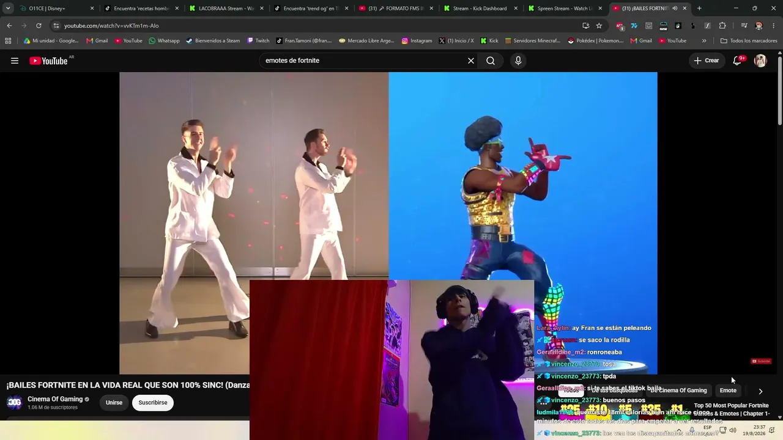Viewport: 783px width, 440px height.
Task: Click the red adblock extension icon
Action: tap(620, 26)
